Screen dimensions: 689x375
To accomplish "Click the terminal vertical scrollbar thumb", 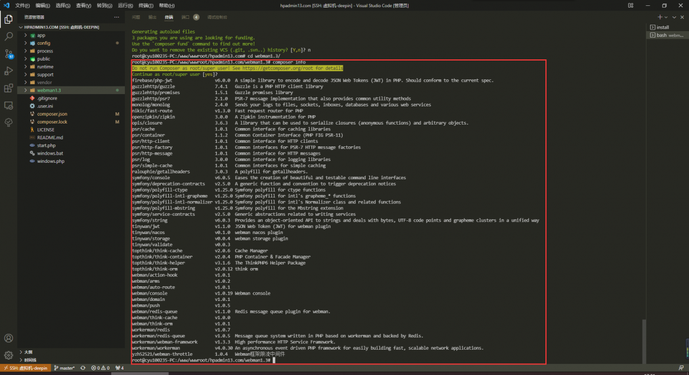I will coord(644,341).
